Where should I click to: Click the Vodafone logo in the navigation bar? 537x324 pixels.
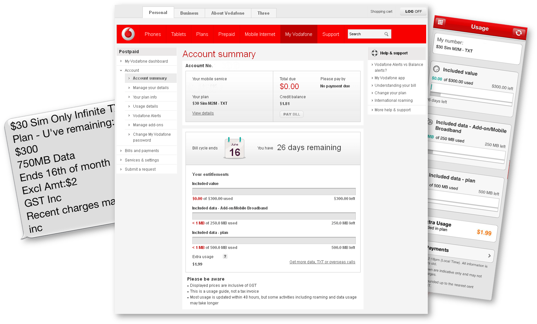coord(128,34)
